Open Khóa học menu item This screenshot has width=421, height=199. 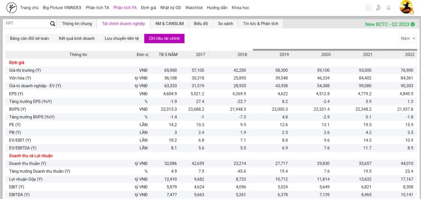click(240, 8)
